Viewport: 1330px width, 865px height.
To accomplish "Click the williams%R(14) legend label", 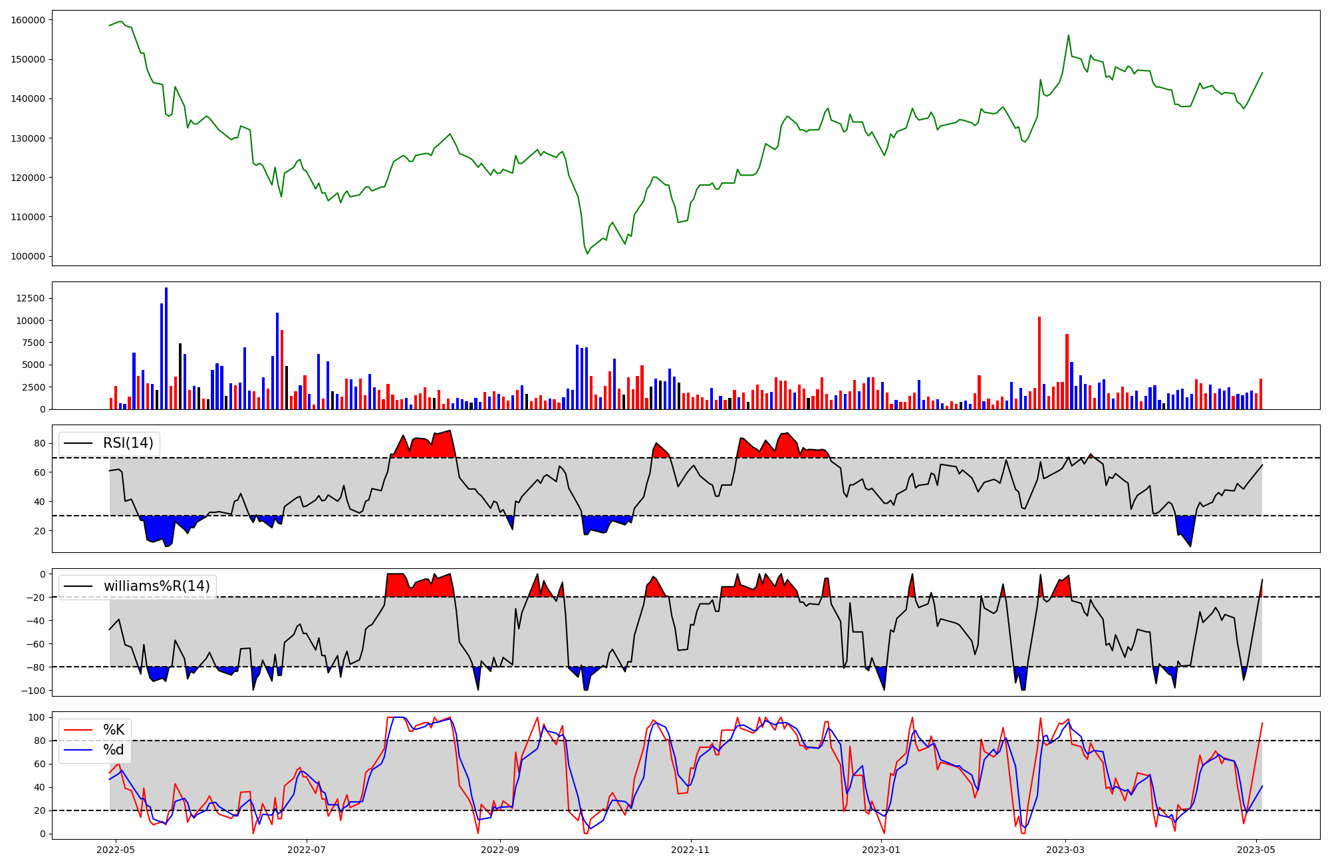I will click(156, 586).
